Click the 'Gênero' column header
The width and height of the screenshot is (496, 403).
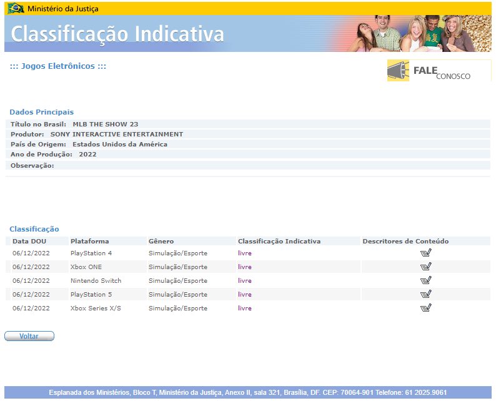(x=161, y=242)
